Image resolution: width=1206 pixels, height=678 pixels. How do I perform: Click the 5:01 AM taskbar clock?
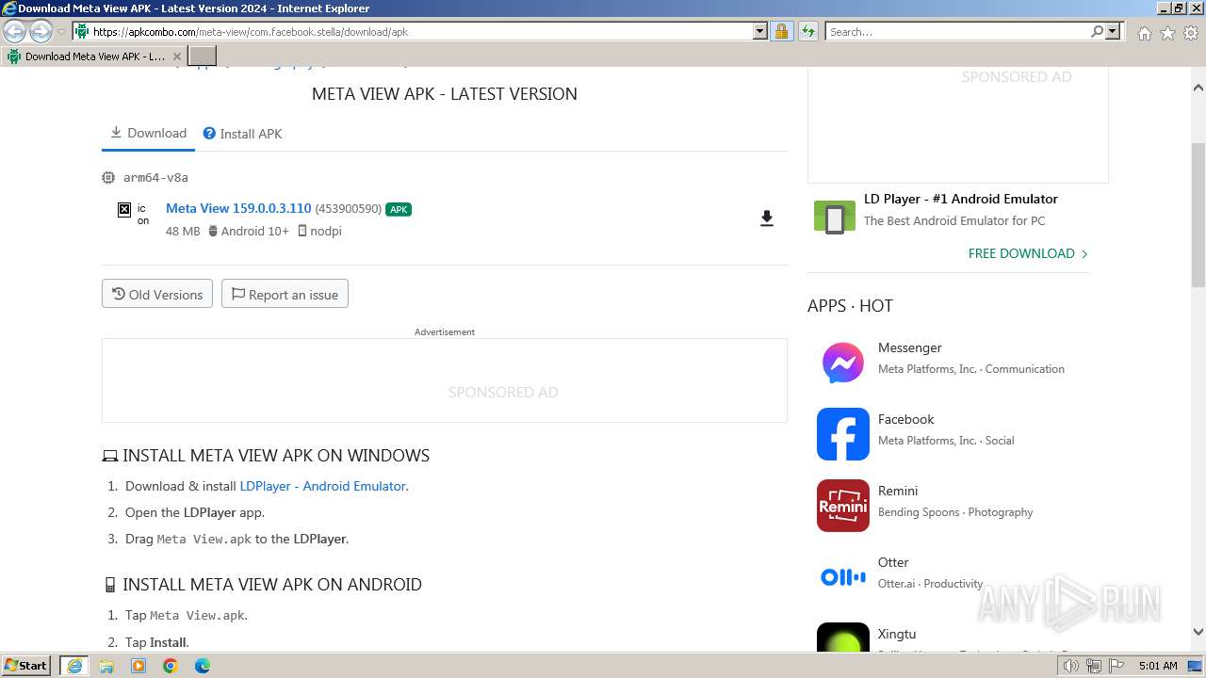[x=1158, y=666]
